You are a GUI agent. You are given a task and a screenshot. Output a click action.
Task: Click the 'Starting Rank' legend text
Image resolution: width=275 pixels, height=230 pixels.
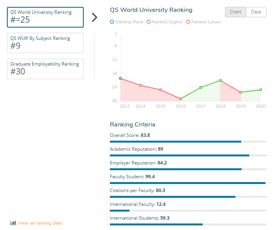129,22
